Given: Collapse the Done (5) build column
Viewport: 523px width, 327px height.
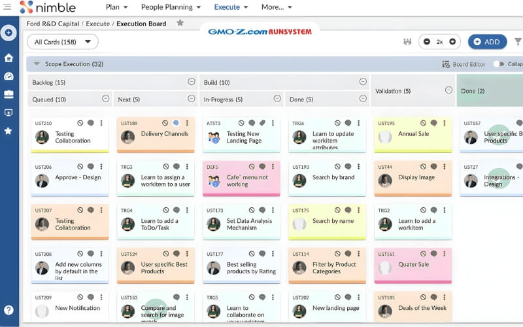Looking at the screenshot, I should click(x=363, y=99).
